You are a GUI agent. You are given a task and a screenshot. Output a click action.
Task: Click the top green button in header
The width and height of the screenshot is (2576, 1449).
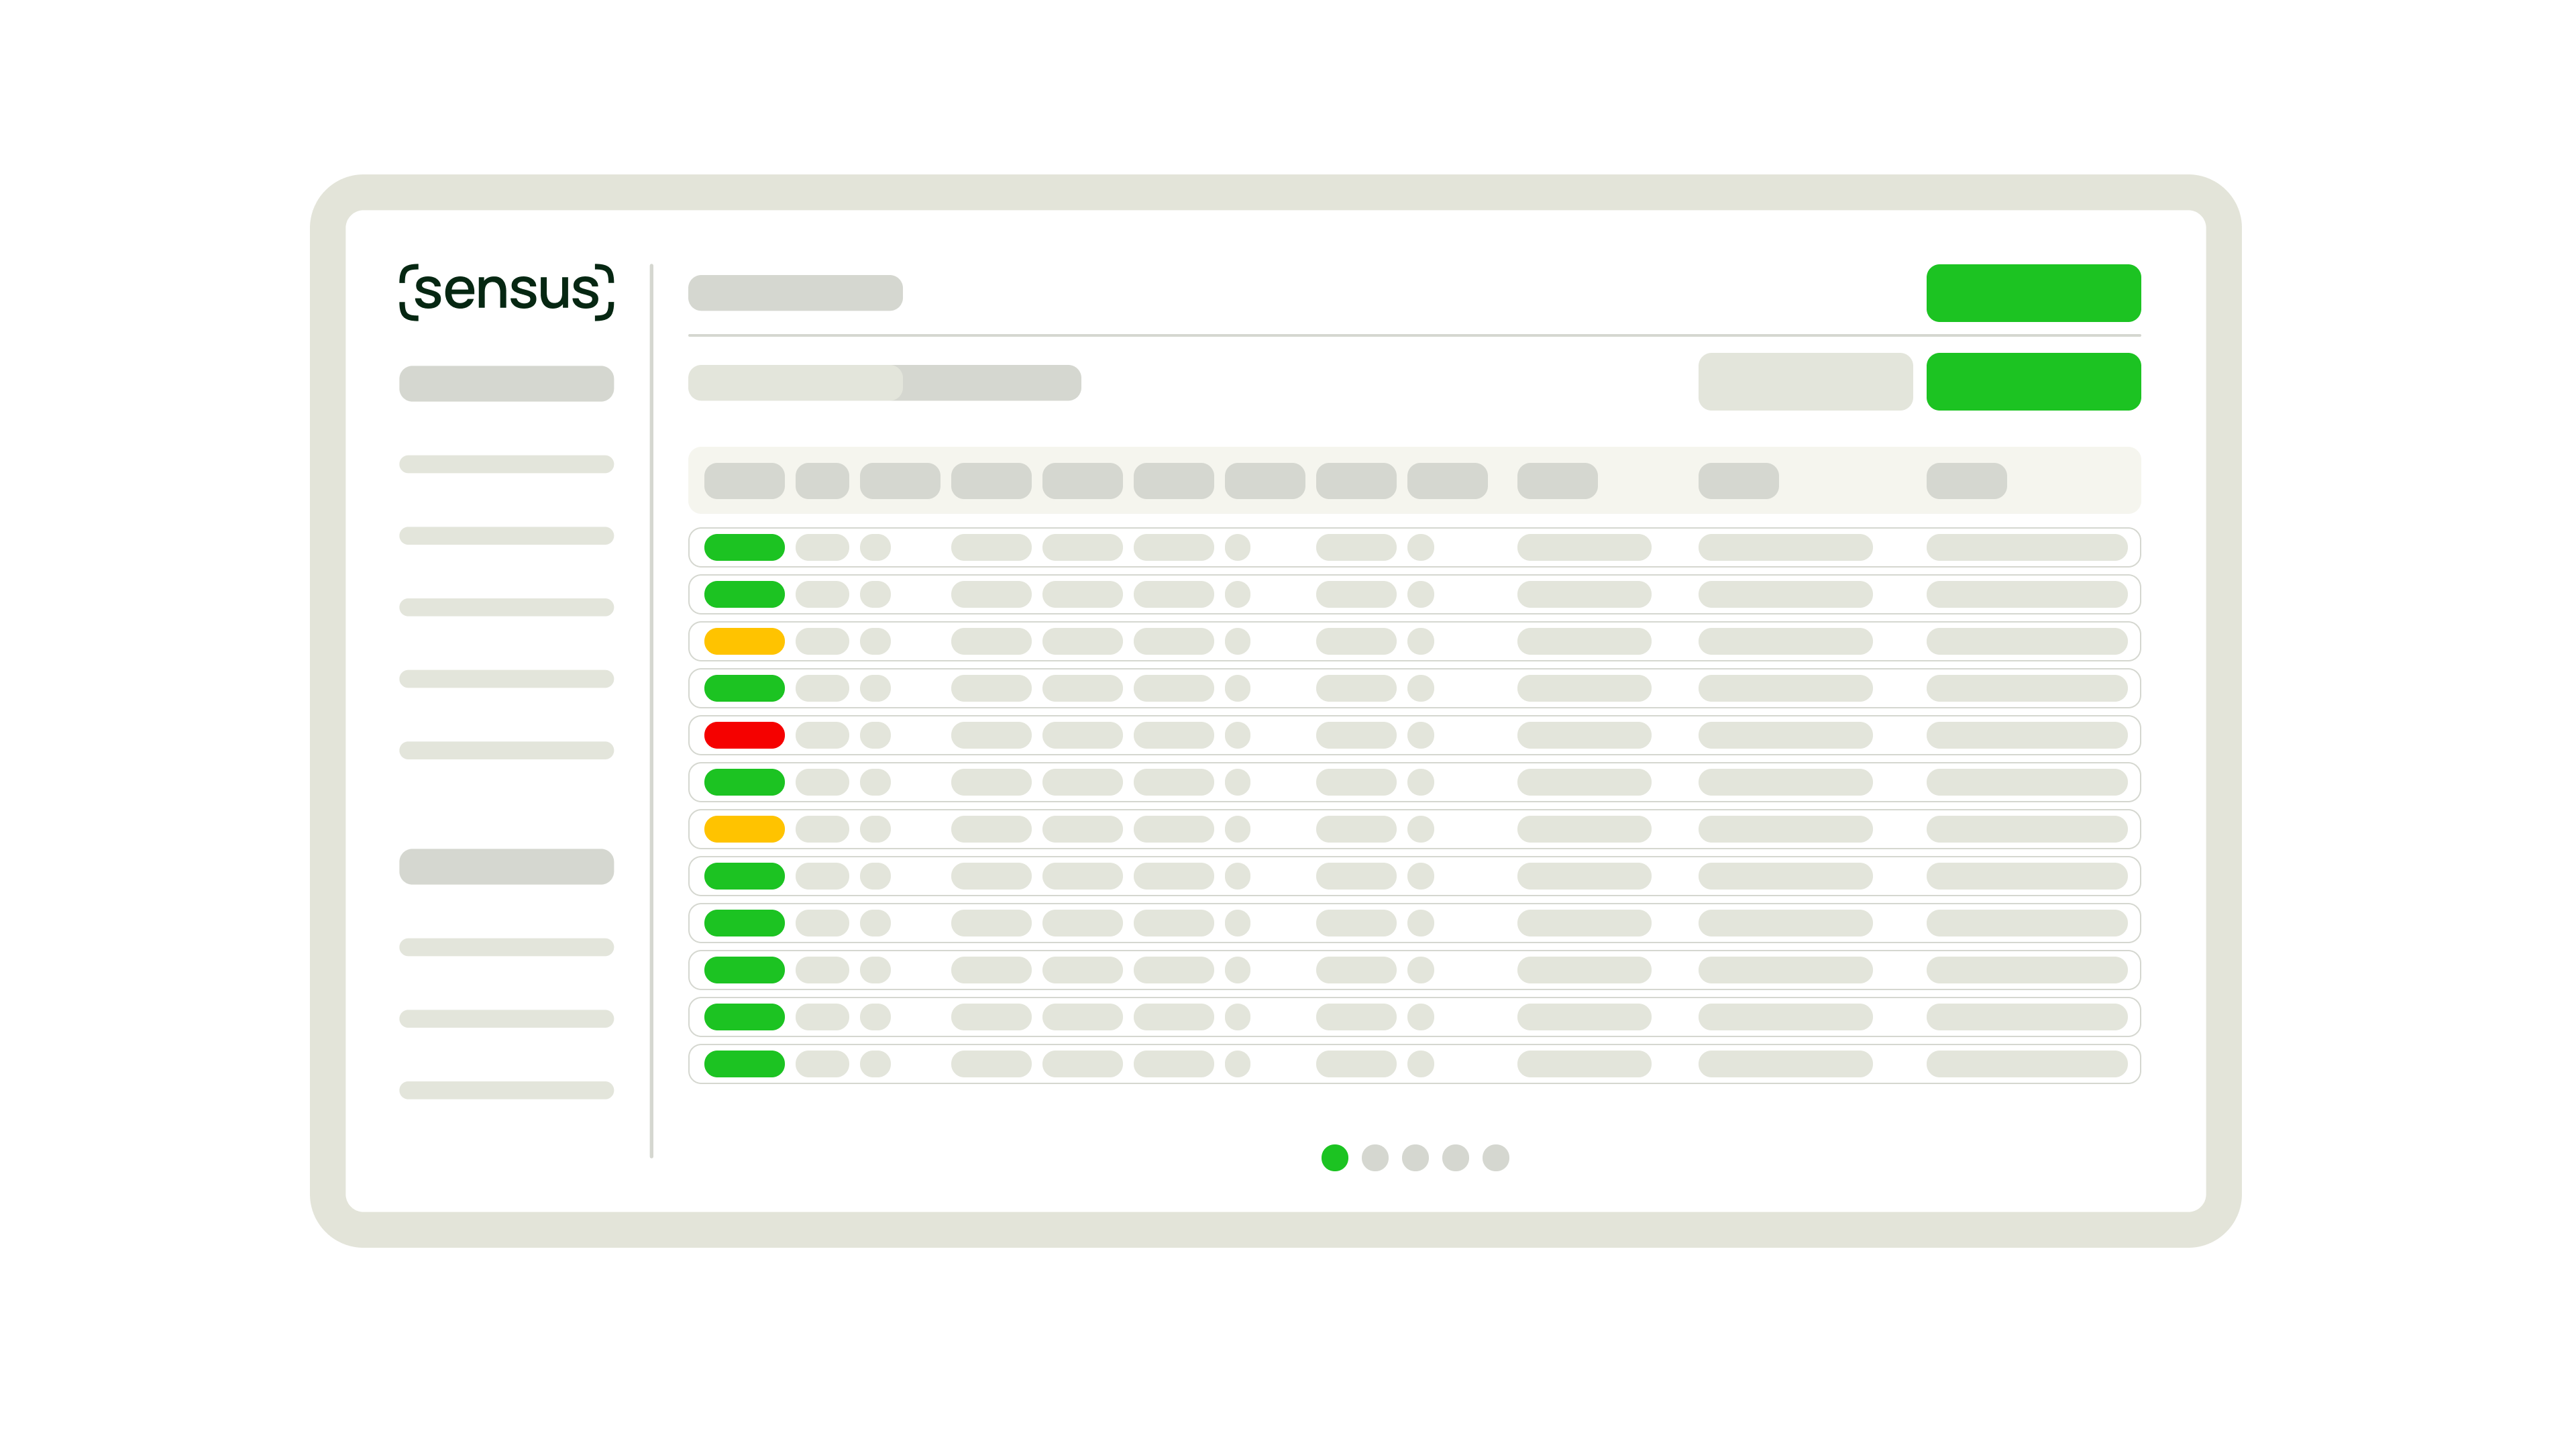click(2033, 293)
